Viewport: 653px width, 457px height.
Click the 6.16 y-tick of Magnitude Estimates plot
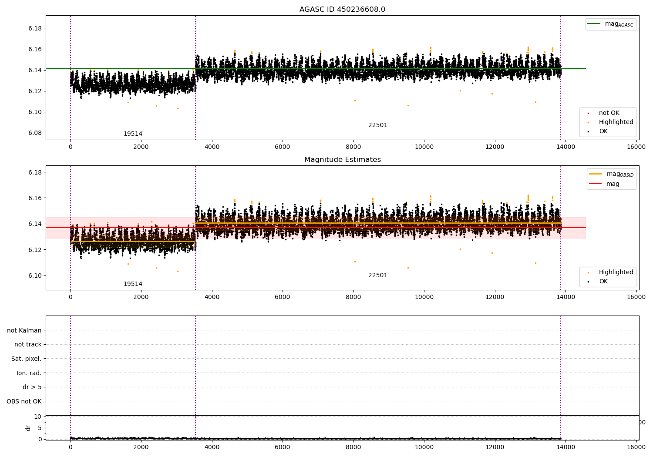click(35, 198)
